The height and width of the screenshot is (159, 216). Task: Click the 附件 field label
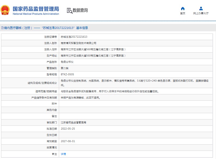click(54, 104)
